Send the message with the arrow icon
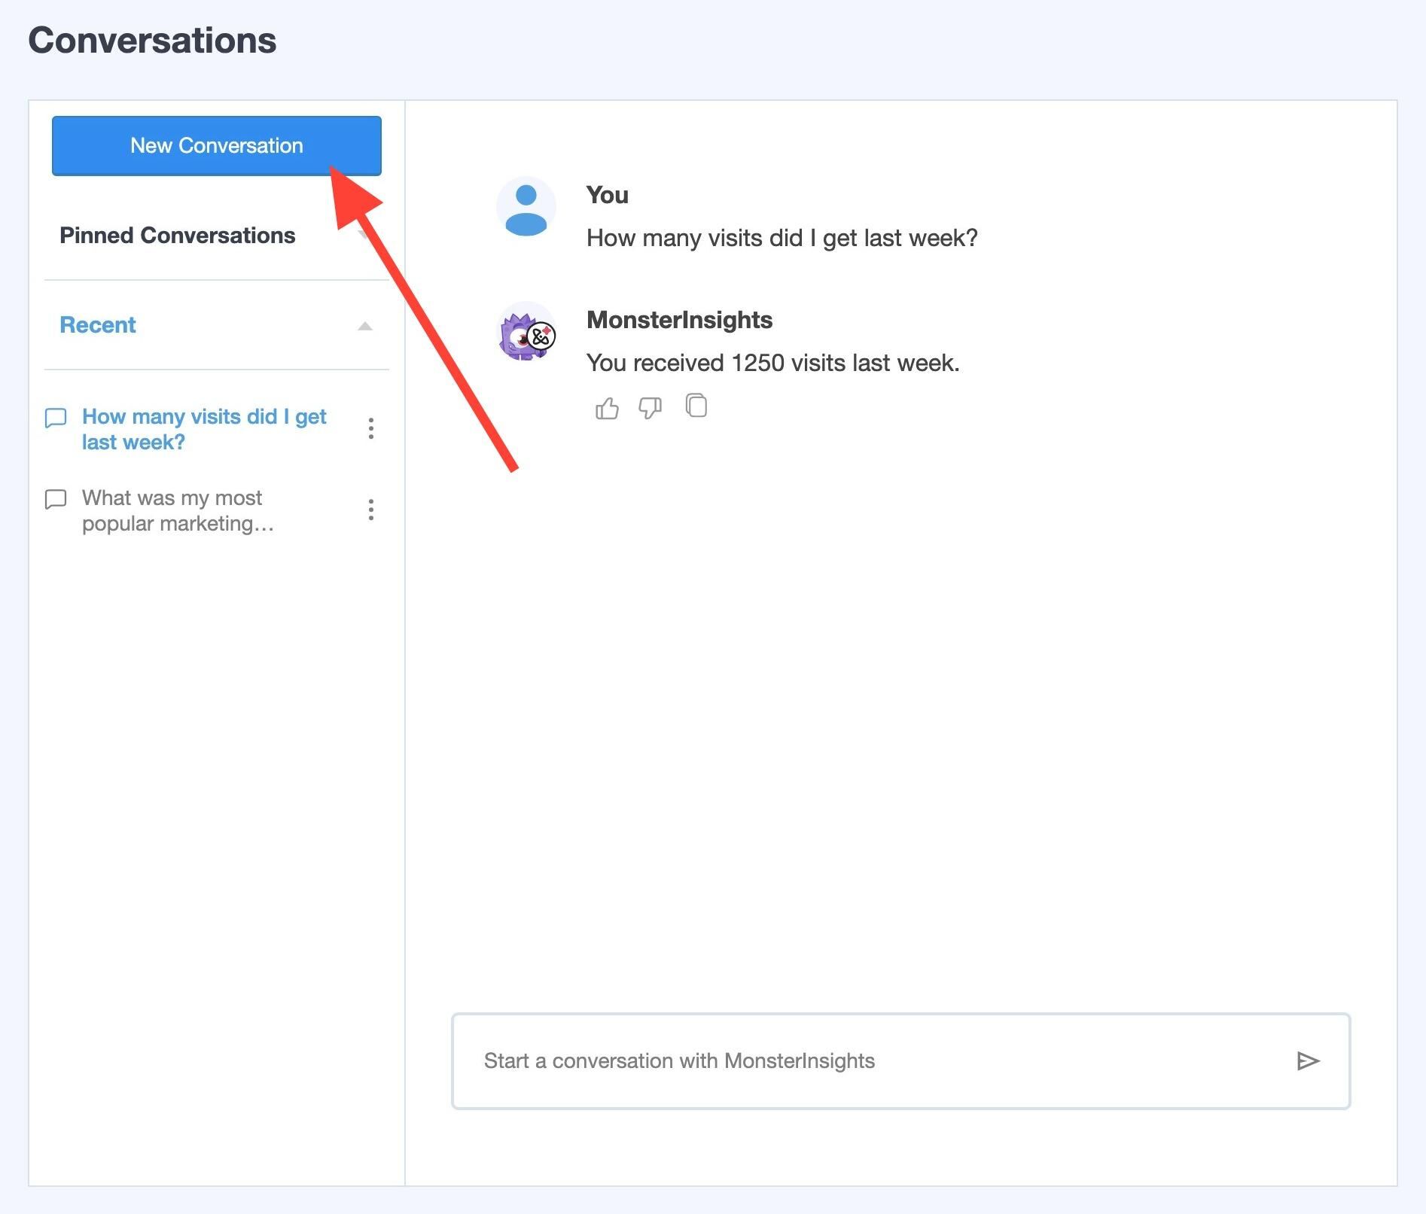Viewport: 1426px width, 1214px height. [x=1308, y=1061]
